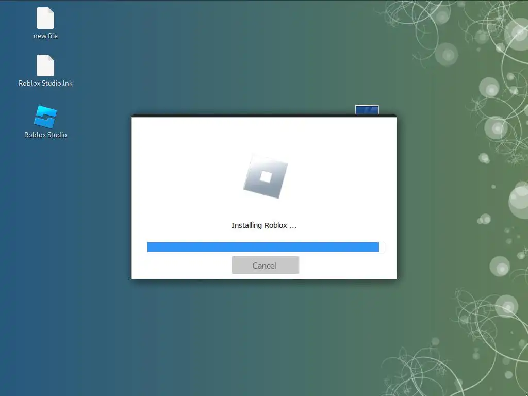Click the blue installation progress bar
This screenshot has height=396, width=528.
click(266, 247)
